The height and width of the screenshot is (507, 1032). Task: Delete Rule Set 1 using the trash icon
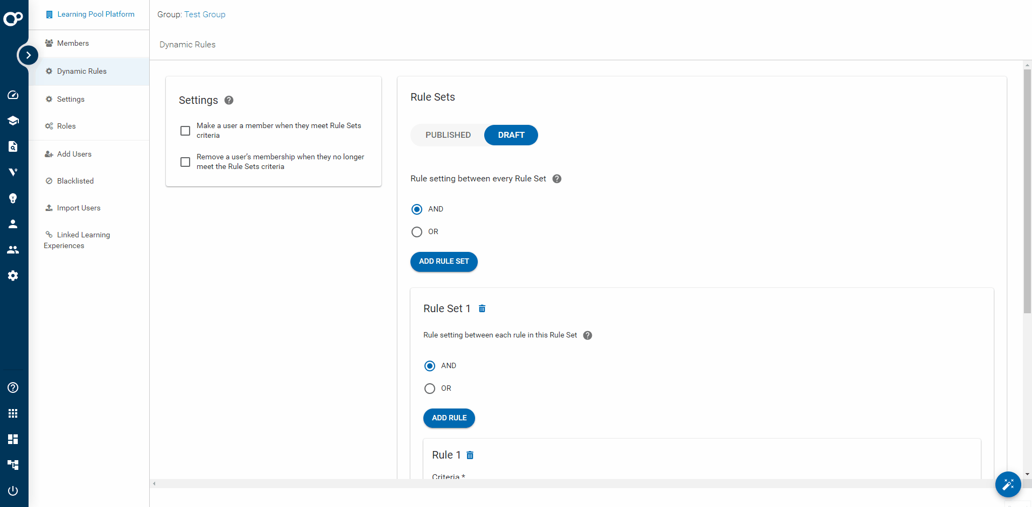pyautogui.click(x=482, y=308)
